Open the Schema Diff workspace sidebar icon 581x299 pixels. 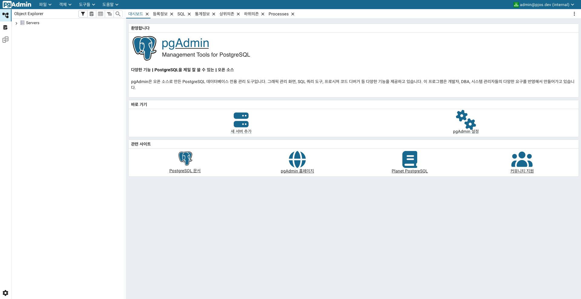coord(5,40)
